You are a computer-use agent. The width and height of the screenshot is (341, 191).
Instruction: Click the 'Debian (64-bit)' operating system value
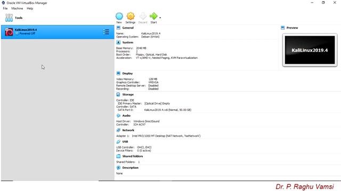click(150, 37)
